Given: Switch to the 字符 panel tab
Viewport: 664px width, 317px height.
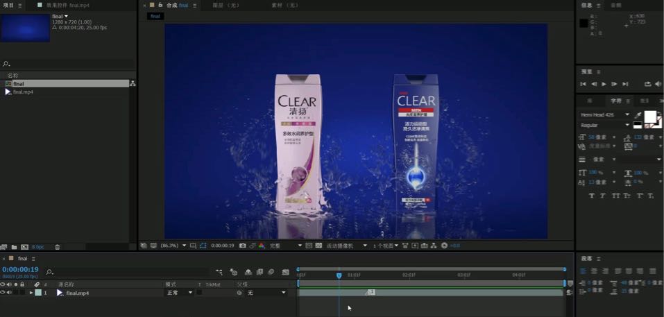Looking at the screenshot, I should (x=616, y=101).
